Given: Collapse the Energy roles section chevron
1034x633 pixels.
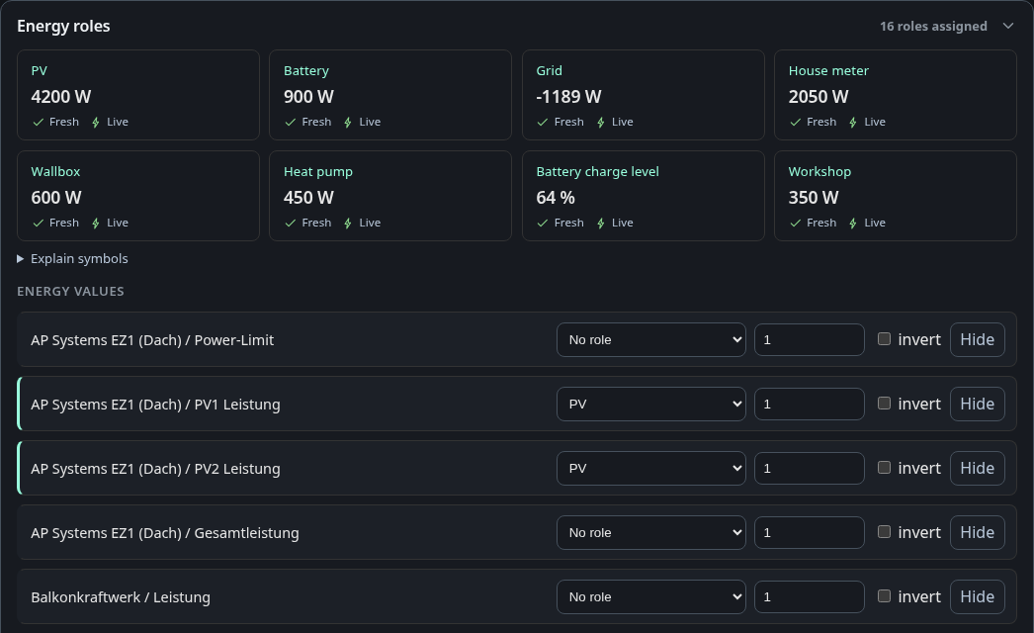Looking at the screenshot, I should point(1007,26).
